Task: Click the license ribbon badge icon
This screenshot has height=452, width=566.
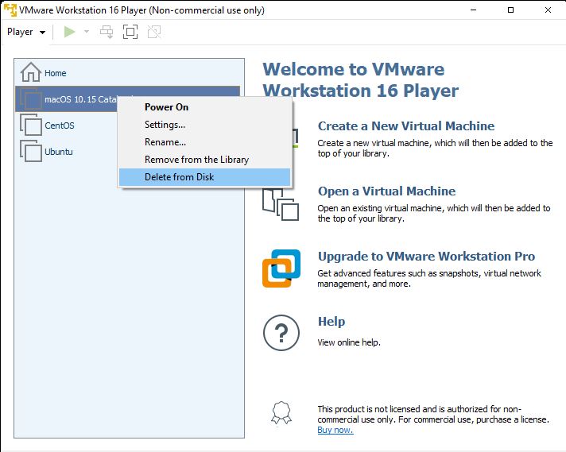Action: click(x=281, y=413)
